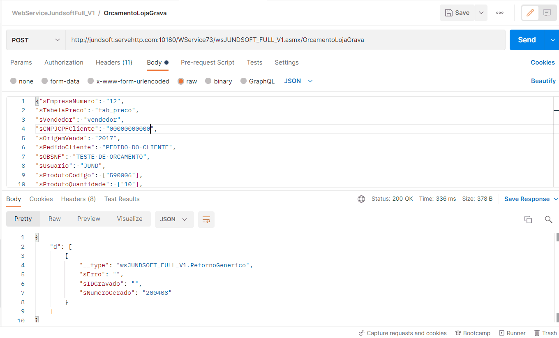Click the globe network info icon
Viewport: 559px width, 338px height.
click(x=361, y=199)
